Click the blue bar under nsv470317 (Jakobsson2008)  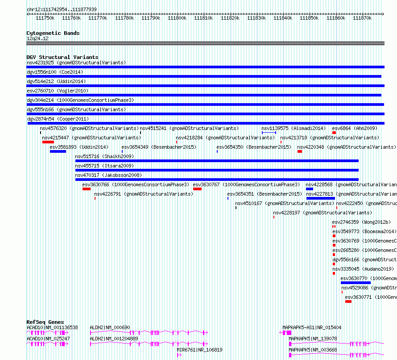tap(217, 180)
